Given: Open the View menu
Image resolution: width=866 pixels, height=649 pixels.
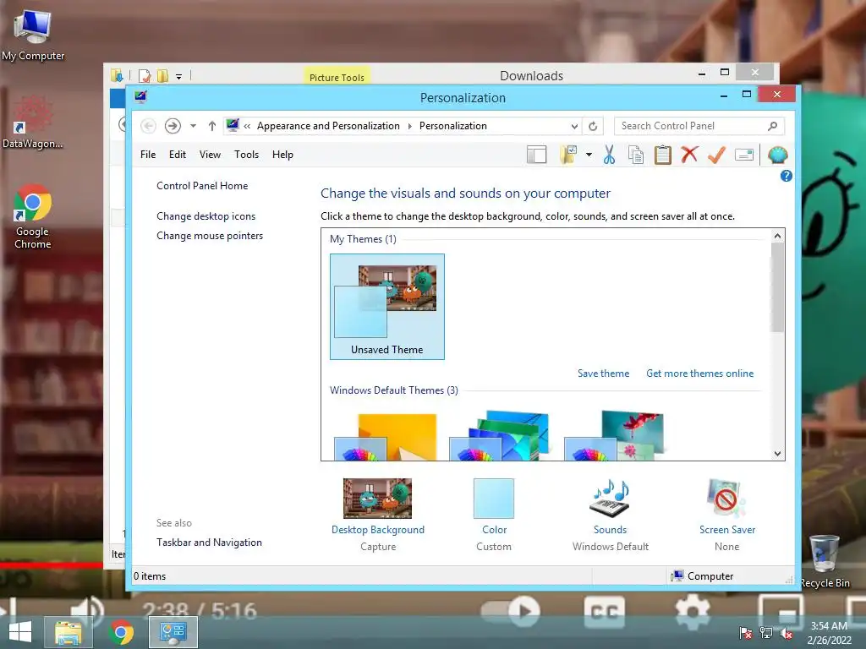Looking at the screenshot, I should (210, 155).
